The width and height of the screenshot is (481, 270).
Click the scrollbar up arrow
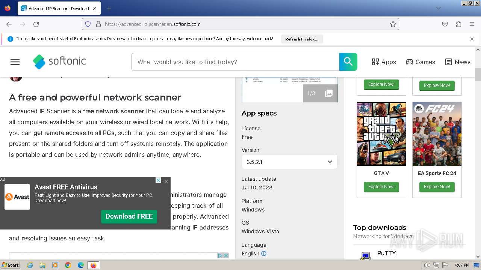pyautogui.click(x=478, y=50)
